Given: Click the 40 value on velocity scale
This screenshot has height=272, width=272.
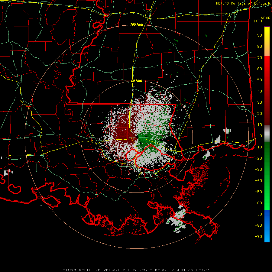Looking at the screenshot, I should [x=260, y=91].
